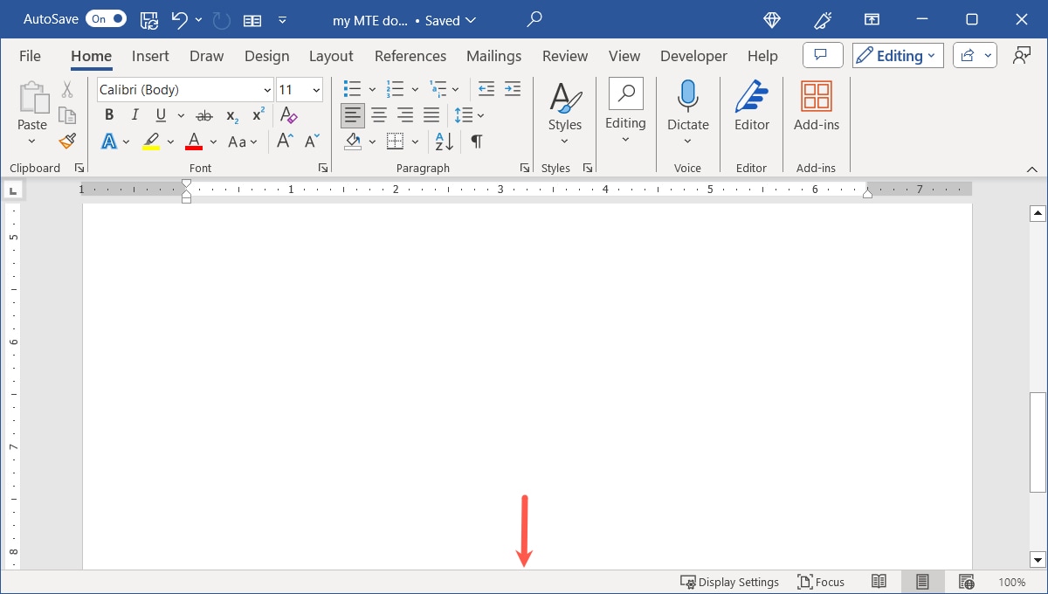1048x594 pixels.
Task: Switch to the Insert tab
Action: [x=149, y=55]
